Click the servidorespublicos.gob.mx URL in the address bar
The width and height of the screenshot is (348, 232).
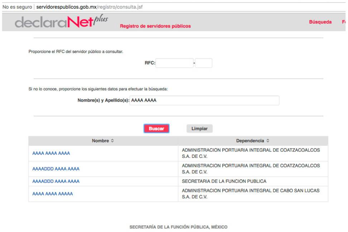click(x=90, y=7)
